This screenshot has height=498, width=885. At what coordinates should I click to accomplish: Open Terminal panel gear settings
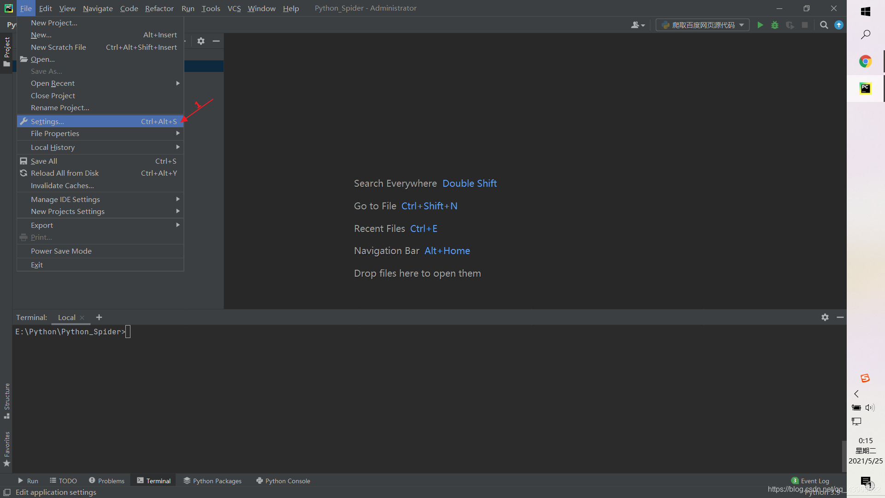pyautogui.click(x=825, y=317)
